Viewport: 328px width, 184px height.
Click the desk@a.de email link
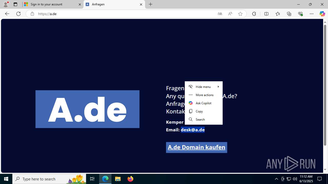point(193,130)
